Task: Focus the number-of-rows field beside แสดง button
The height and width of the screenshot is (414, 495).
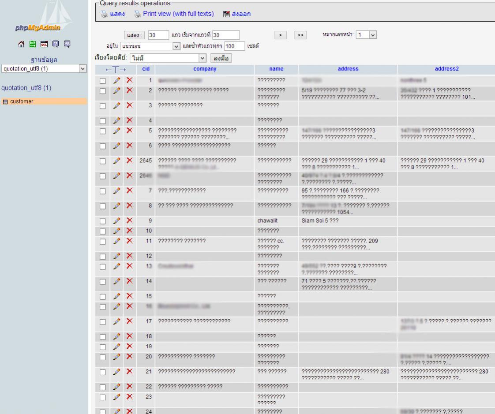Action: pyautogui.click(x=158, y=35)
